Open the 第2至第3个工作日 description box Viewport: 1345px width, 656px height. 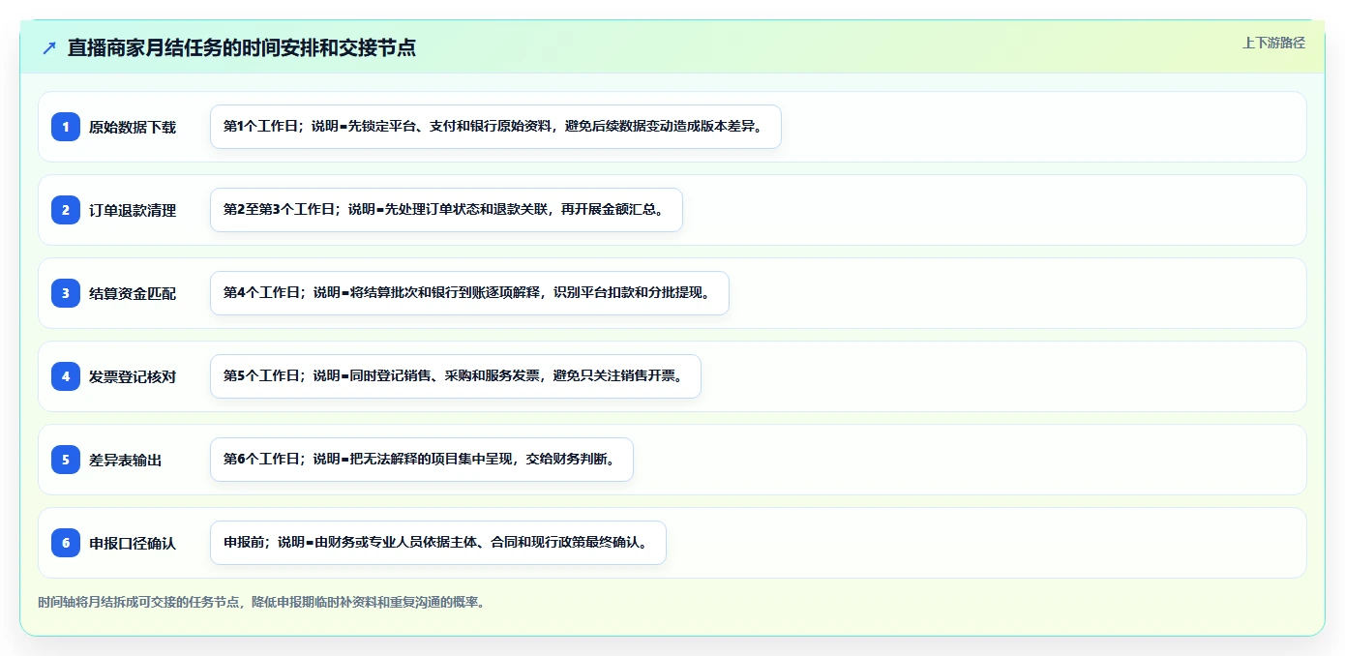tap(446, 210)
